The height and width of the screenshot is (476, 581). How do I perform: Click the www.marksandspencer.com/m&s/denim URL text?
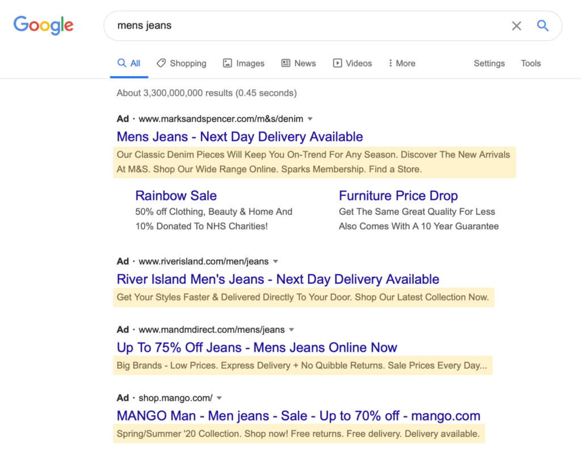[x=221, y=119]
